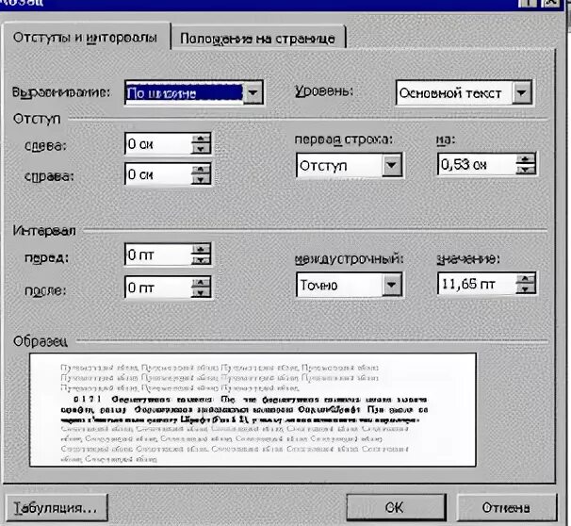This screenshot has height=526, width=571.
Task: Decrease the перед spacing value
Action: point(201,259)
